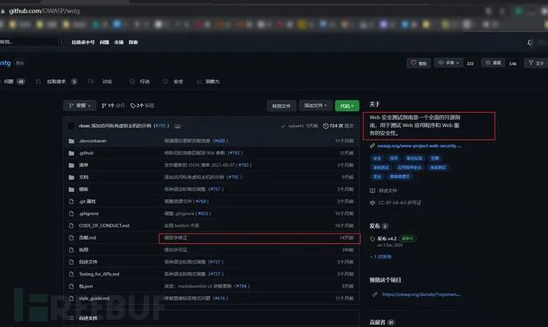
Task: Click the star icon button
Action: click(488, 63)
